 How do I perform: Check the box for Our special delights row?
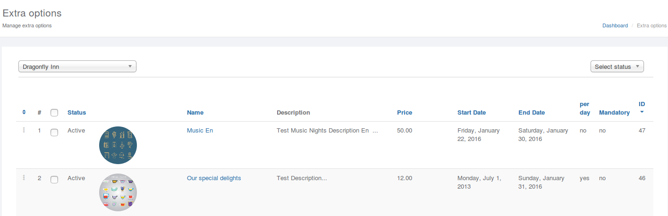click(54, 180)
